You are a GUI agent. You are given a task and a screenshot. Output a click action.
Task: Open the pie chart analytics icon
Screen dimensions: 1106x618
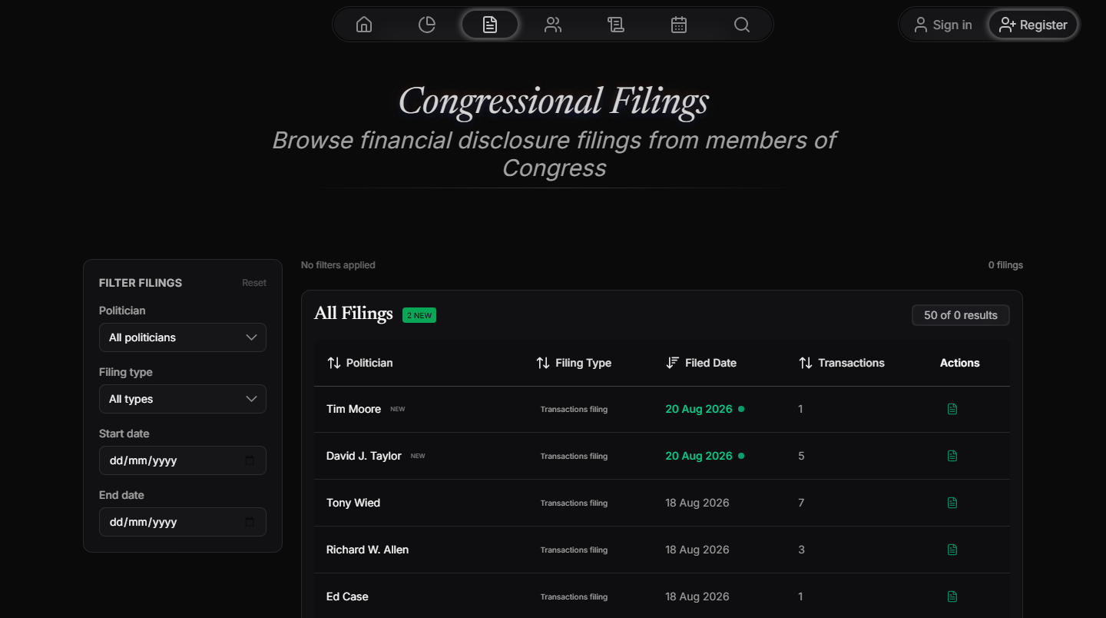click(427, 25)
